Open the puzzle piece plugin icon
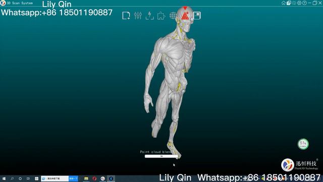 pos(161,16)
